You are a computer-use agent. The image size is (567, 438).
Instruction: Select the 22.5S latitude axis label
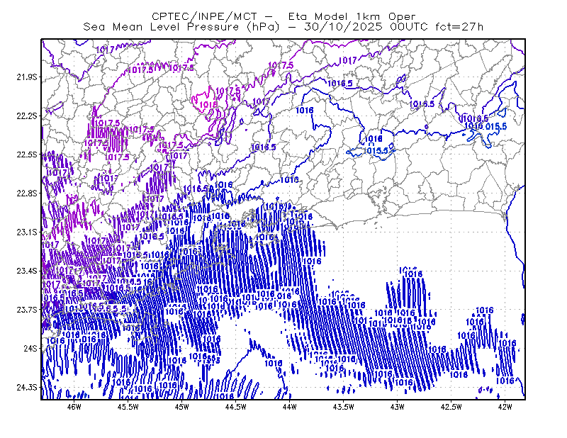tap(27, 155)
